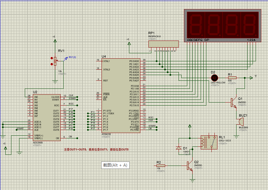Click the PSEN pin label on U4
The height and width of the screenshot is (190, 268).
pos(106,94)
